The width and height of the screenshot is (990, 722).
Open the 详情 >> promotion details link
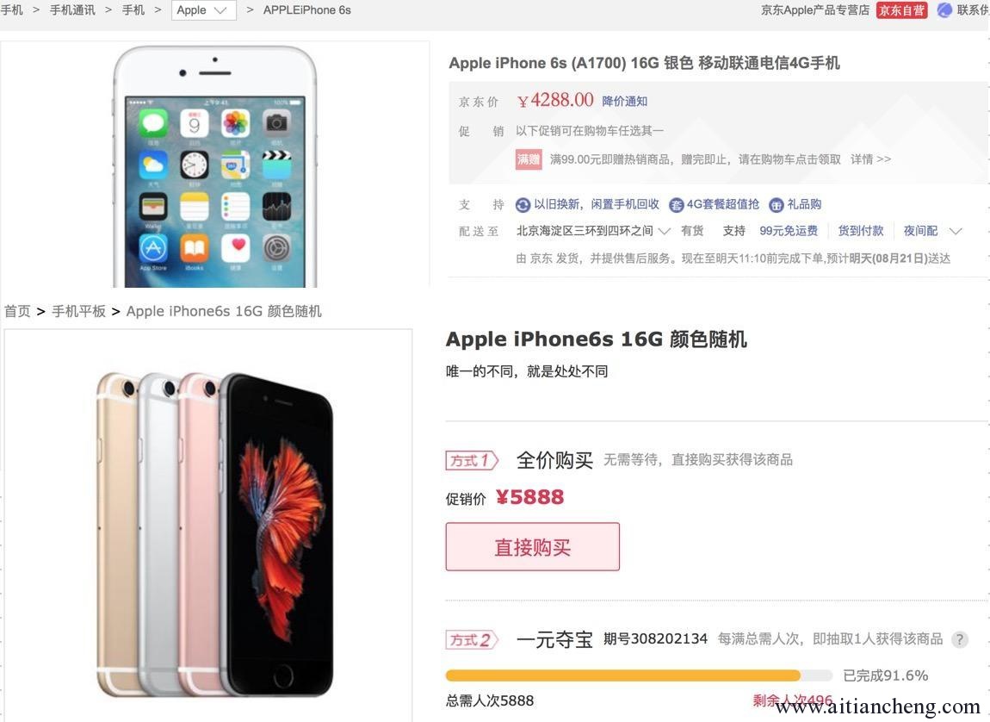(x=870, y=159)
